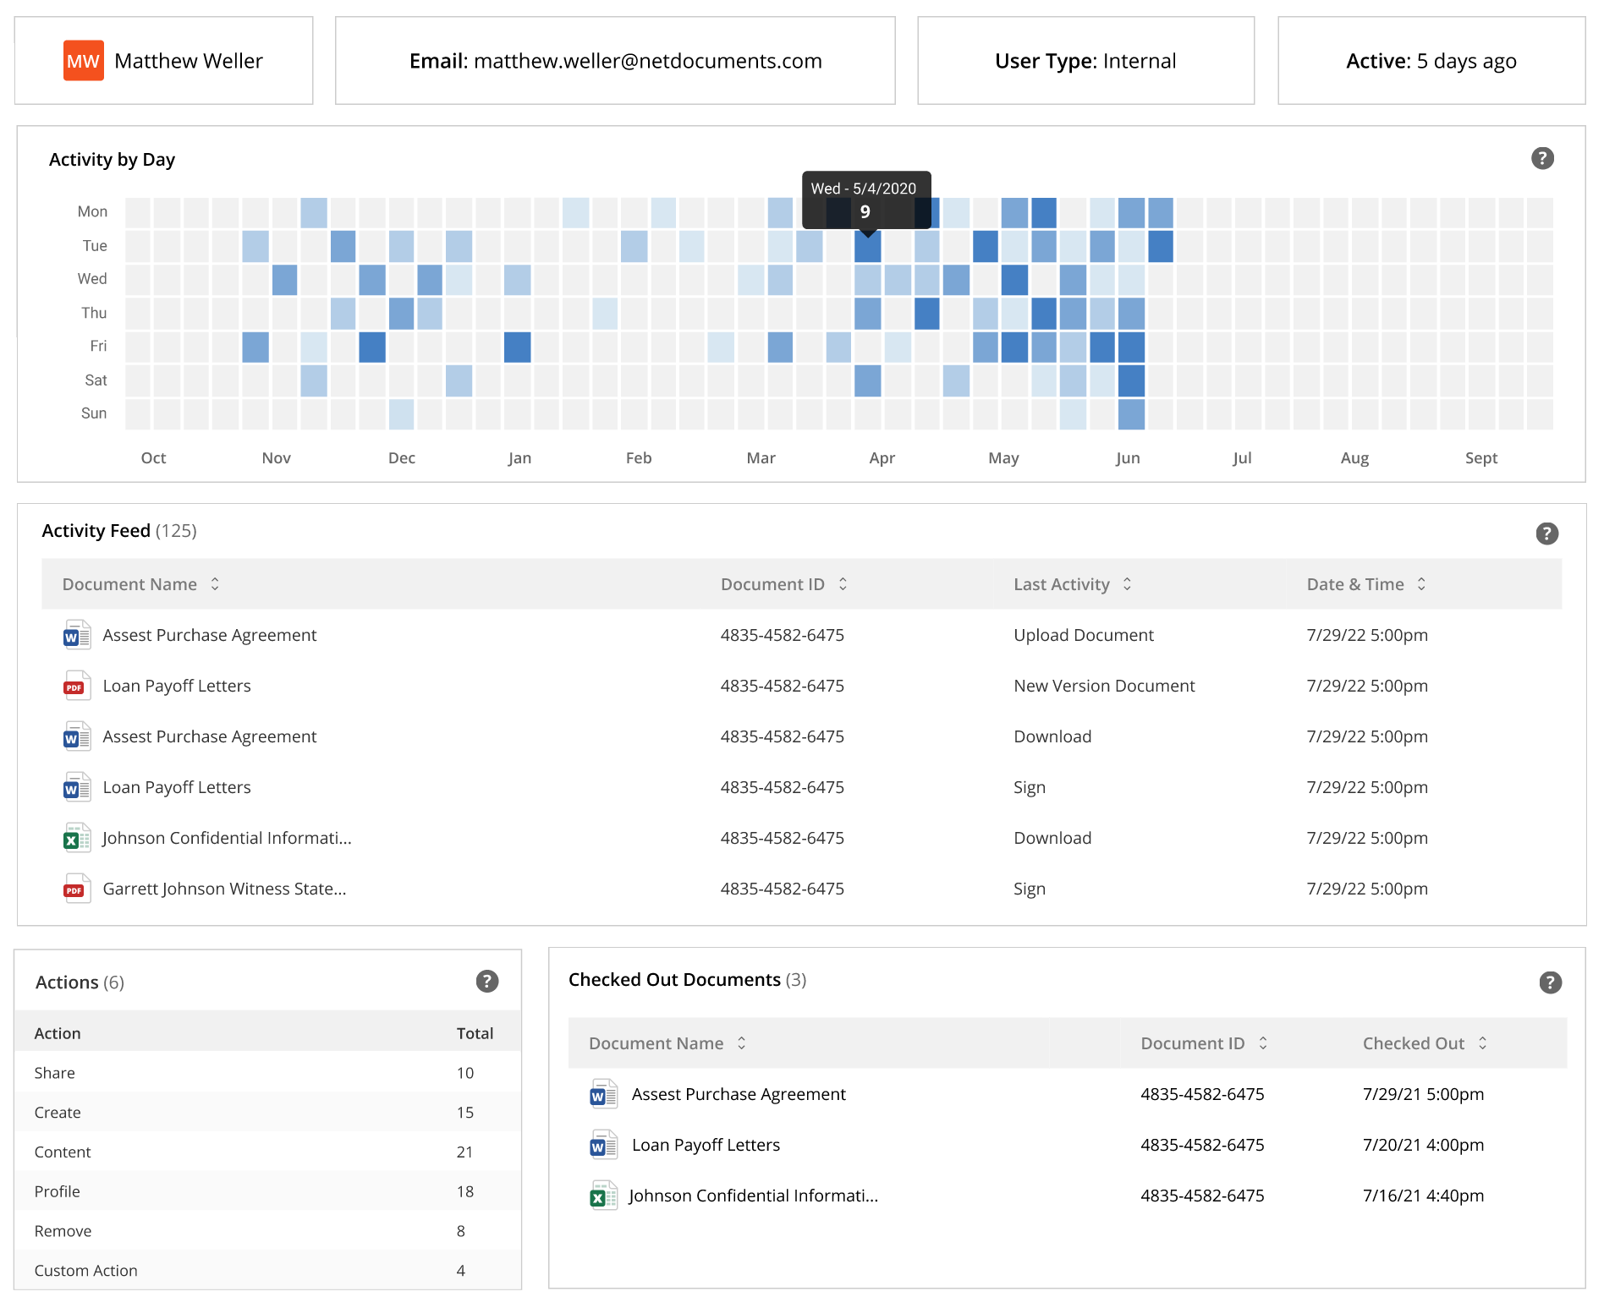Click the Active: 5 days ago status card
Screen dimensions: 1604x1297
1430,60
